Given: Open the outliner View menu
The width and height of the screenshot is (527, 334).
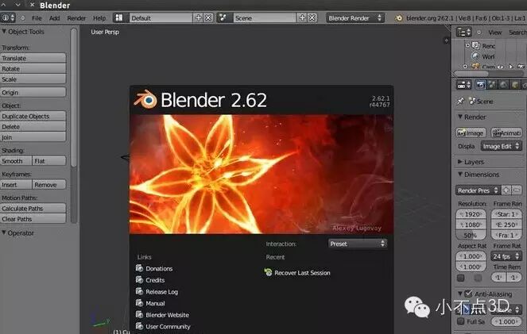Looking at the screenshot, I should 494,33.
